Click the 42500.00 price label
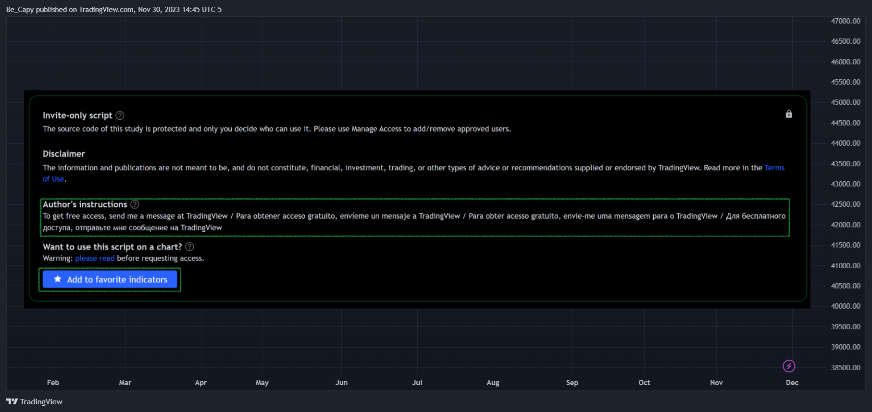This screenshot has width=872, height=412. [846, 204]
